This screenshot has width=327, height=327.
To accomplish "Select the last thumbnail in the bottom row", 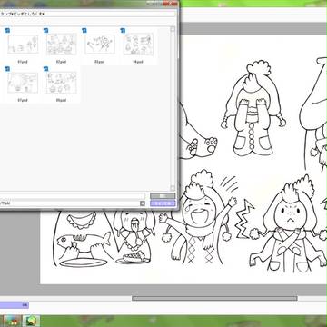I will (x=61, y=83).
